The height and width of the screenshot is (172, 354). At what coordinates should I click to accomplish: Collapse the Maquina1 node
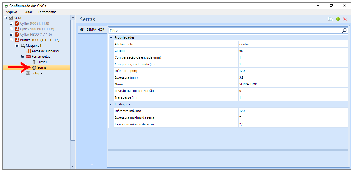[17, 46]
